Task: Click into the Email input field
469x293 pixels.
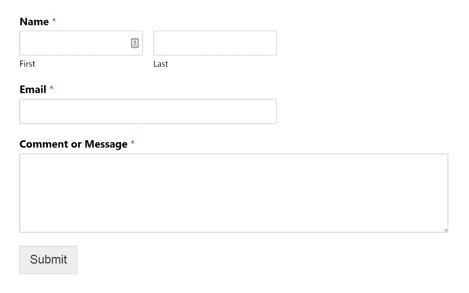Action: (148, 111)
